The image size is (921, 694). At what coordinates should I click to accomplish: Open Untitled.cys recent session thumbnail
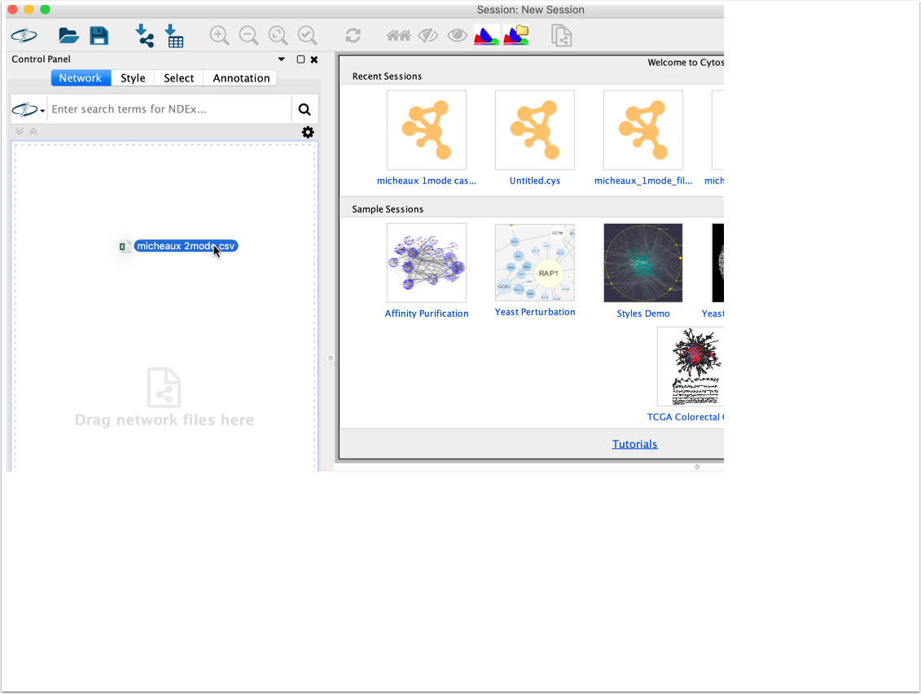pyautogui.click(x=534, y=130)
